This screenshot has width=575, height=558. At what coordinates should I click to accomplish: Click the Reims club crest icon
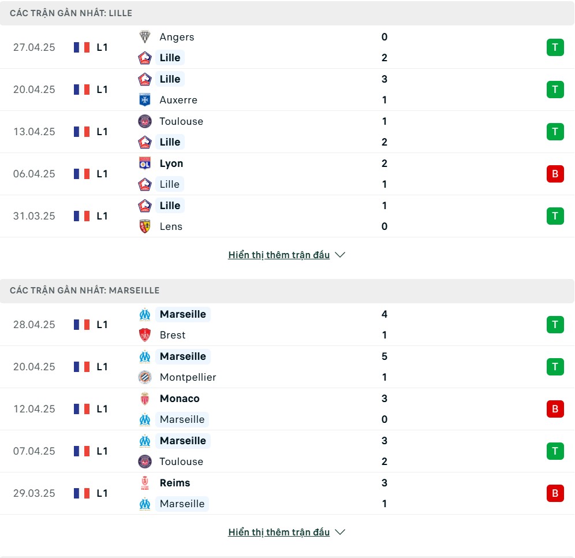[x=145, y=483]
